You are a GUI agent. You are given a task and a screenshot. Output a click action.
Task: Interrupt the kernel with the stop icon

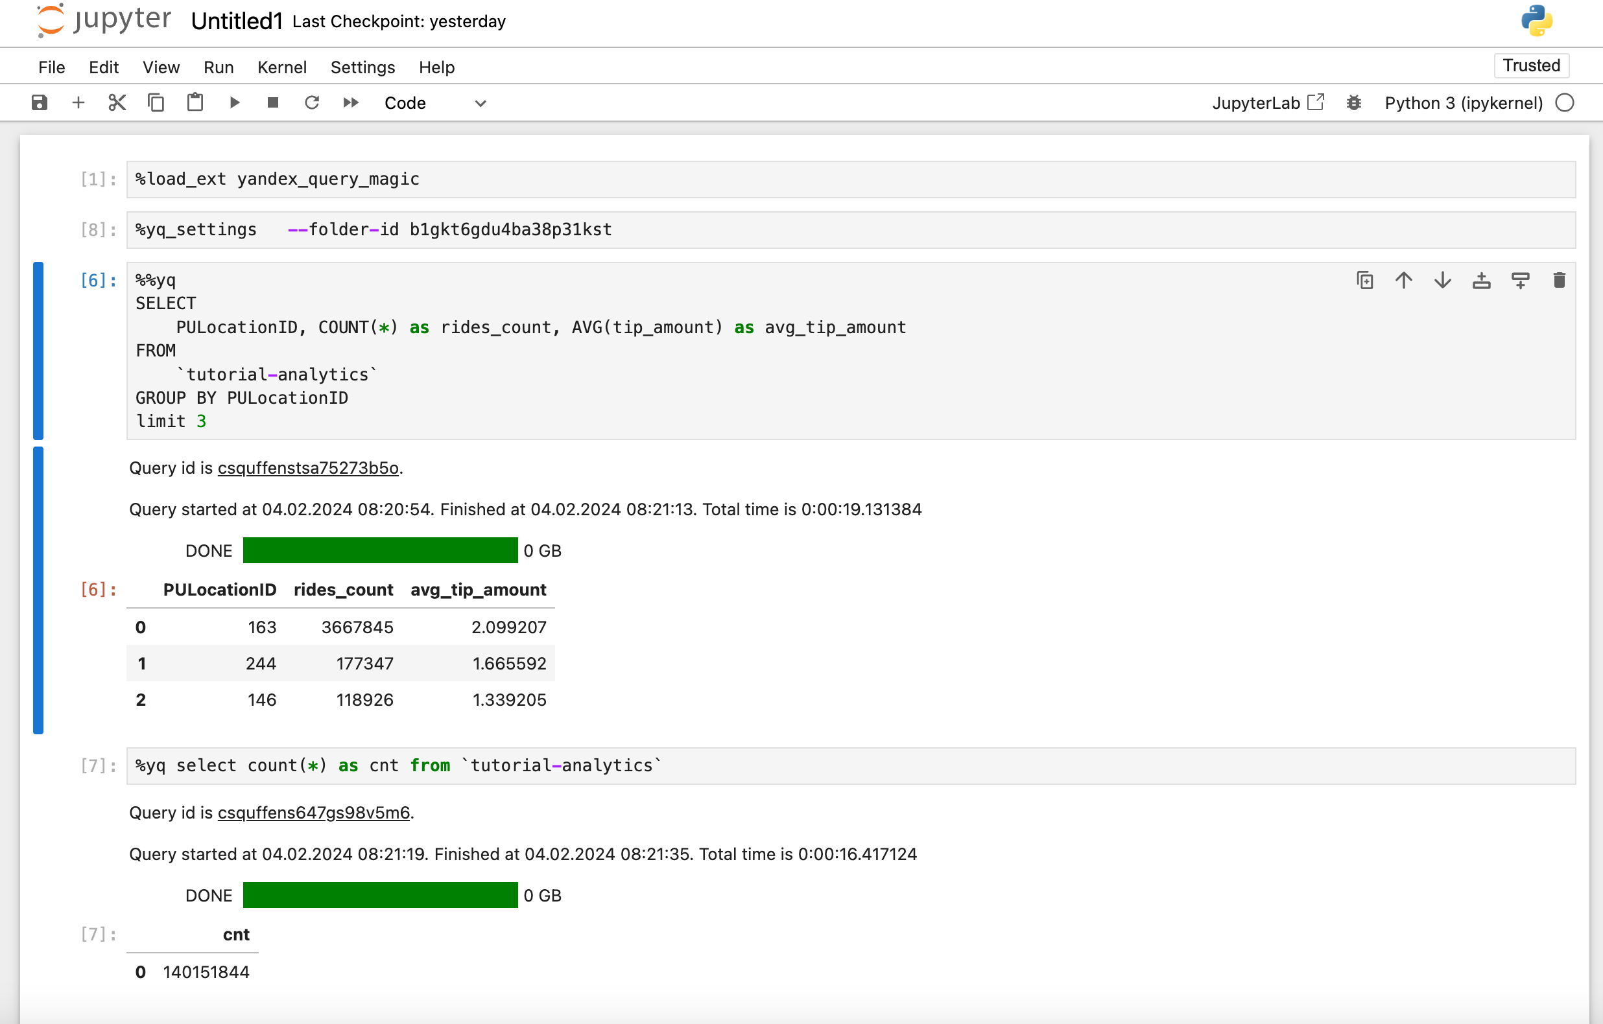coord(273,102)
